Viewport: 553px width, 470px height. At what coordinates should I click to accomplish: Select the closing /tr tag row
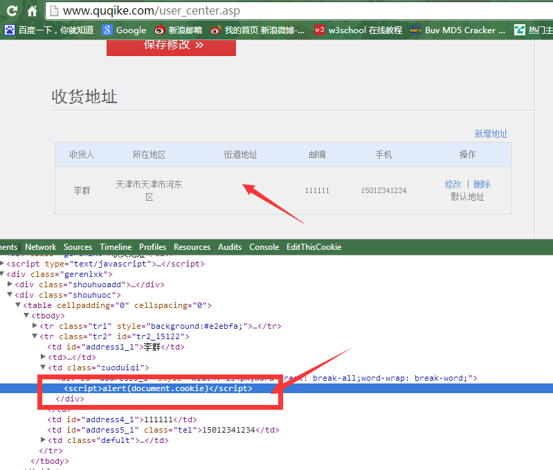coord(51,451)
